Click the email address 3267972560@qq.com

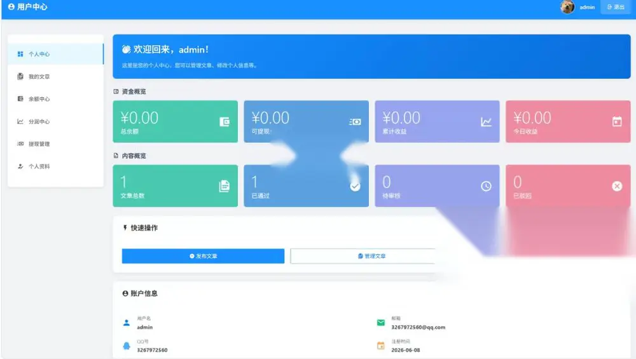click(418, 327)
